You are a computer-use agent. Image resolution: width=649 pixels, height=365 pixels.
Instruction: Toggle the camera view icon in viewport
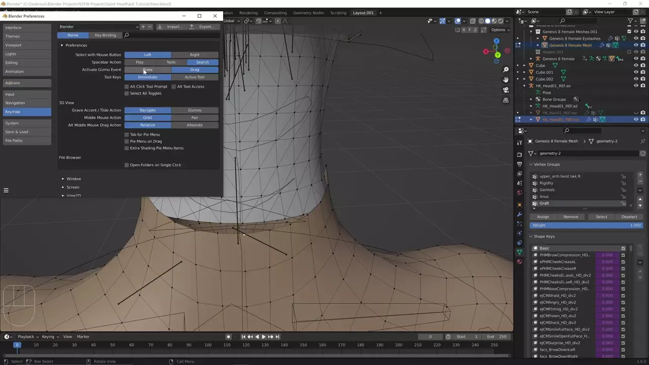tap(506, 90)
